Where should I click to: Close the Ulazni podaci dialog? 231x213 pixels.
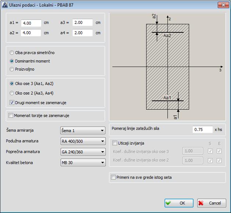[x=223, y=5]
